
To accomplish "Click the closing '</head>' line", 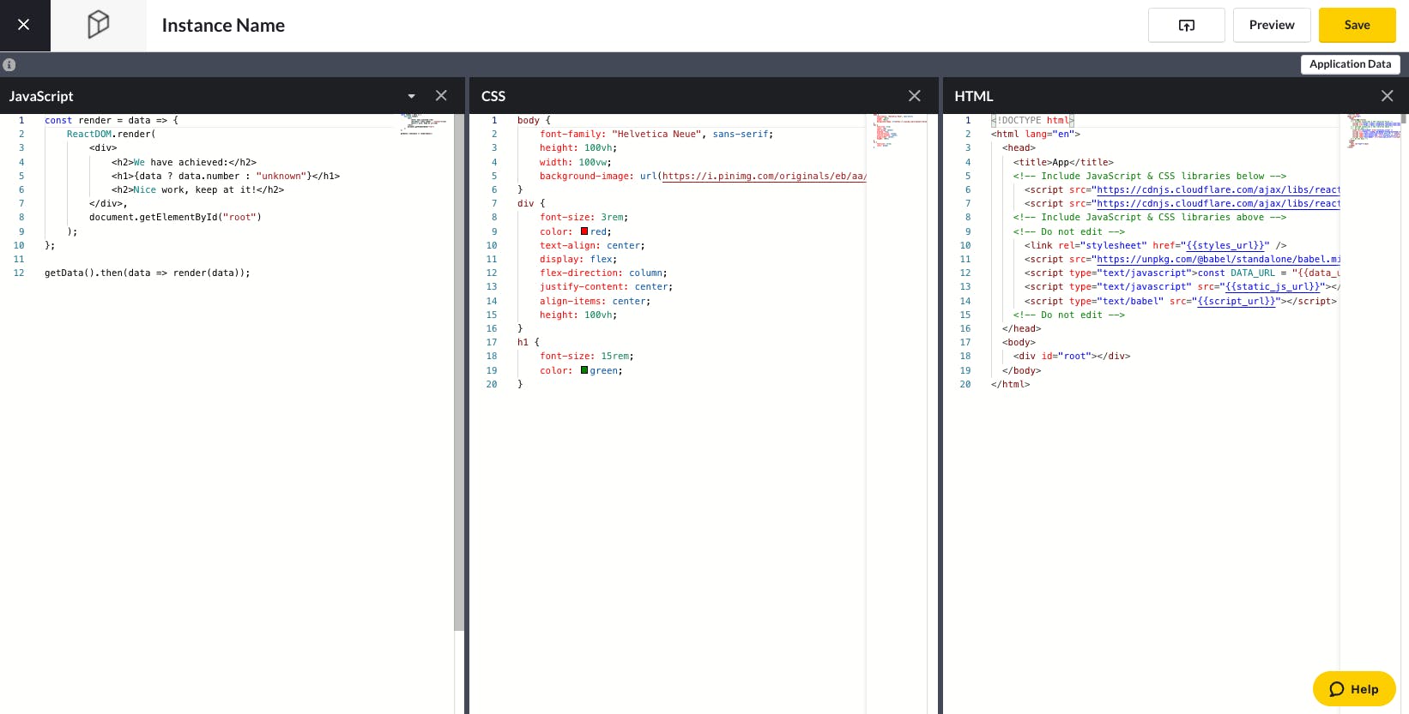I will click(1022, 328).
